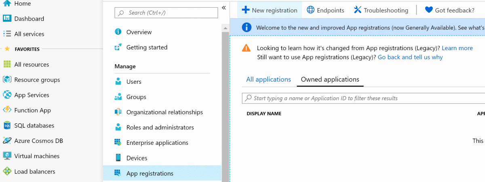Click the Azure Cosmos DB sidebar label

click(x=38, y=141)
